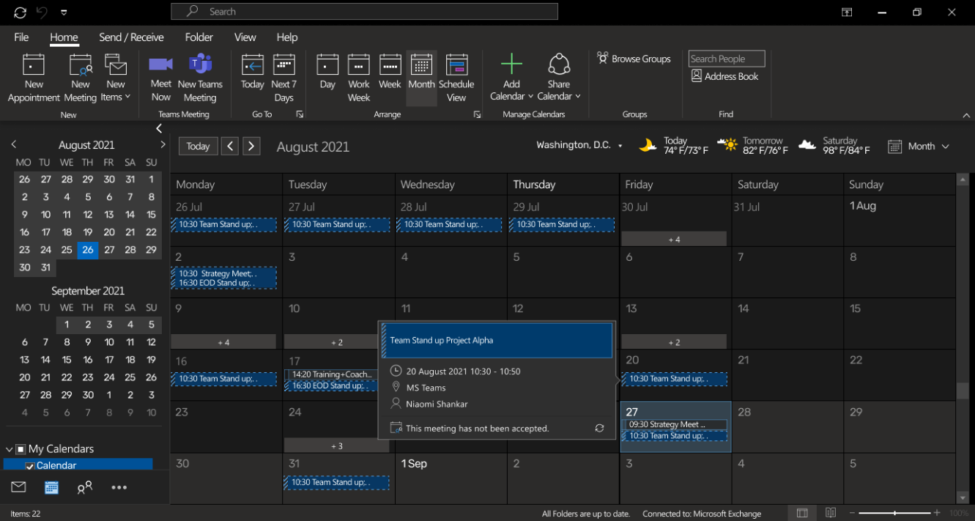975x521 pixels.
Task: Open the Send / Receive tab
Action: (x=131, y=37)
